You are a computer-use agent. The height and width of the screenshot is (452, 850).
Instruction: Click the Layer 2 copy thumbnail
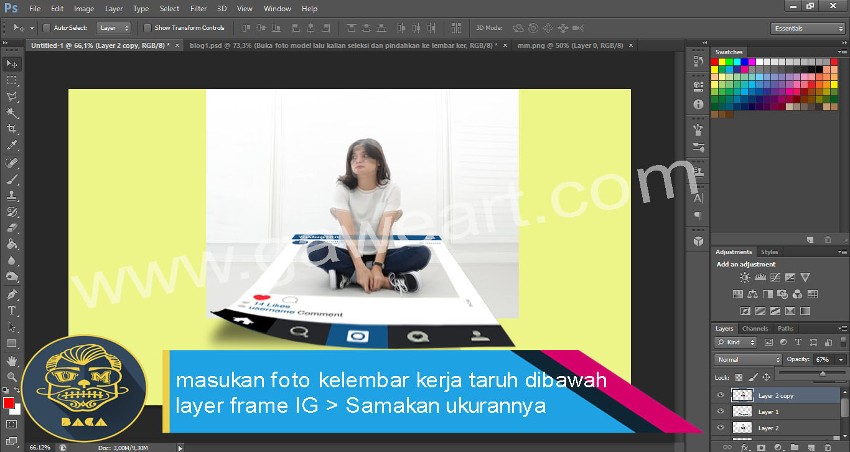tap(742, 395)
